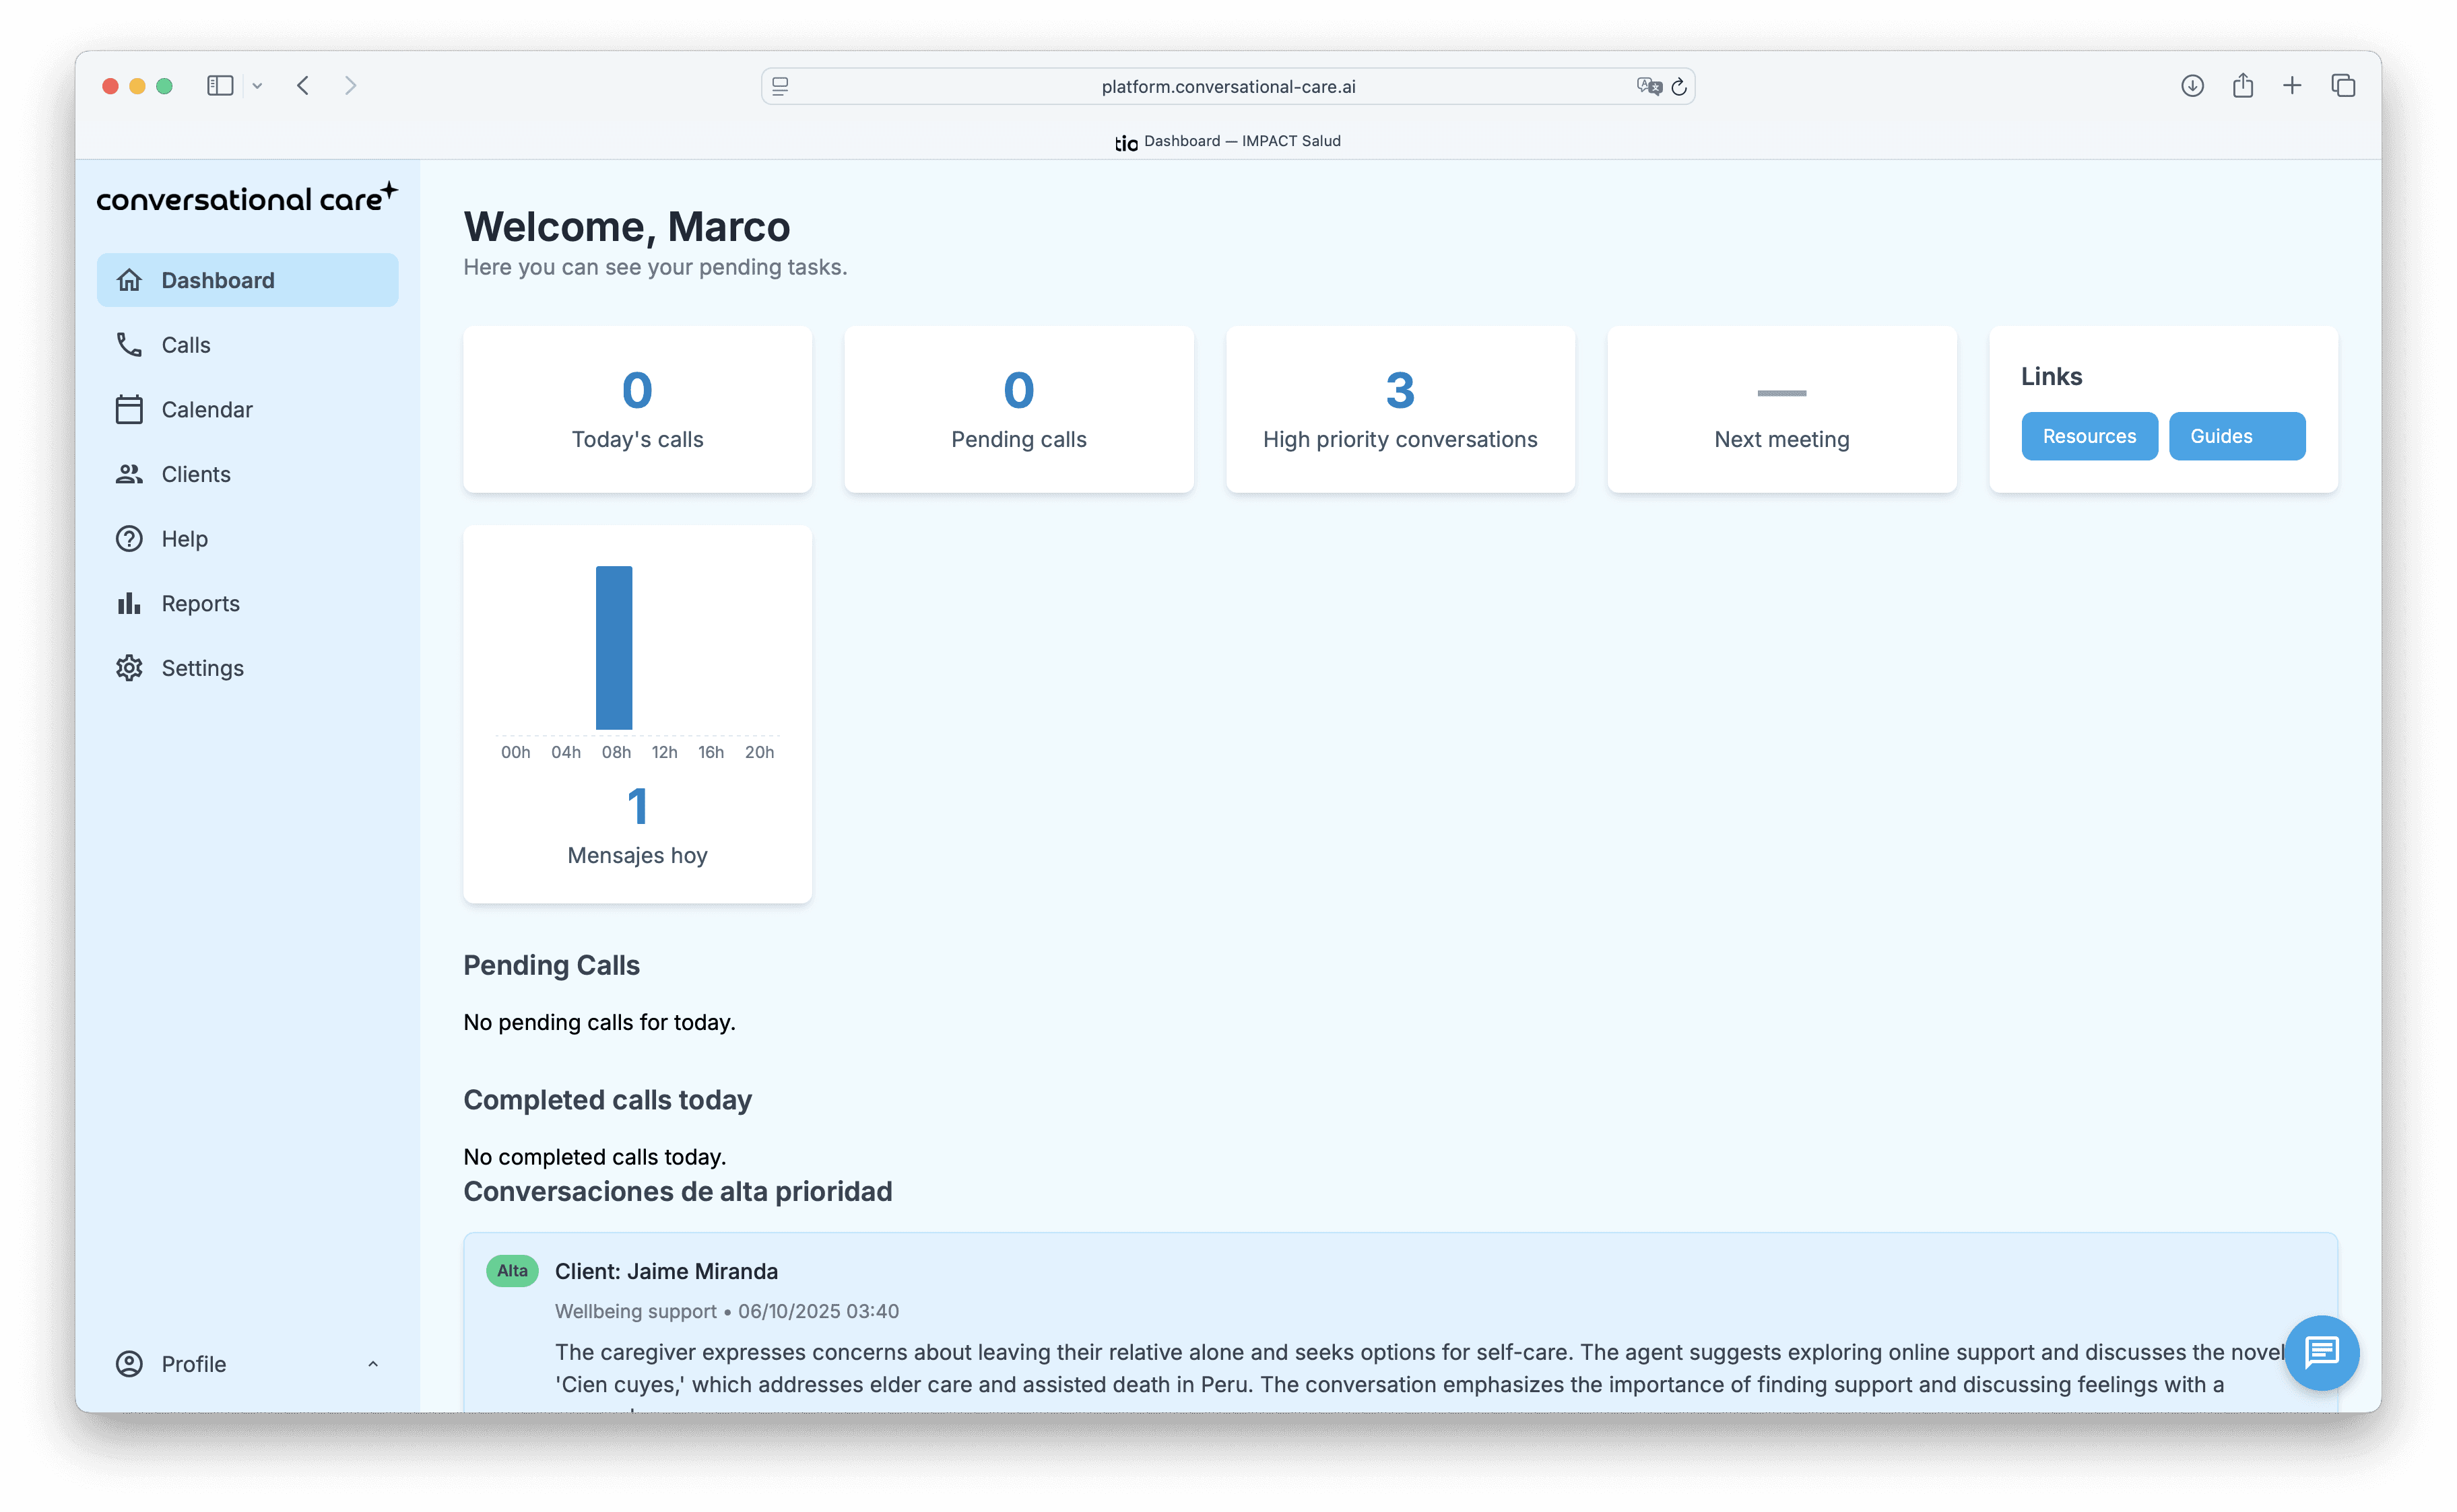The width and height of the screenshot is (2457, 1512).
Task: Reload the page with refresh icon
Action: 1680,87
